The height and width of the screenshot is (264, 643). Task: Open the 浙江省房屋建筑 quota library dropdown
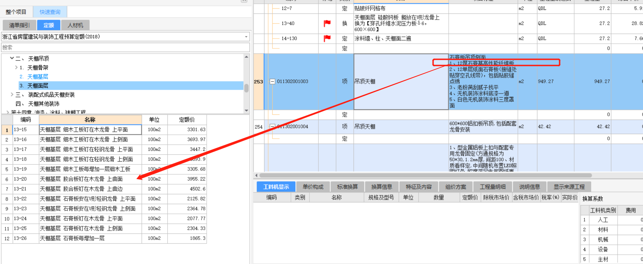[246, 37]
